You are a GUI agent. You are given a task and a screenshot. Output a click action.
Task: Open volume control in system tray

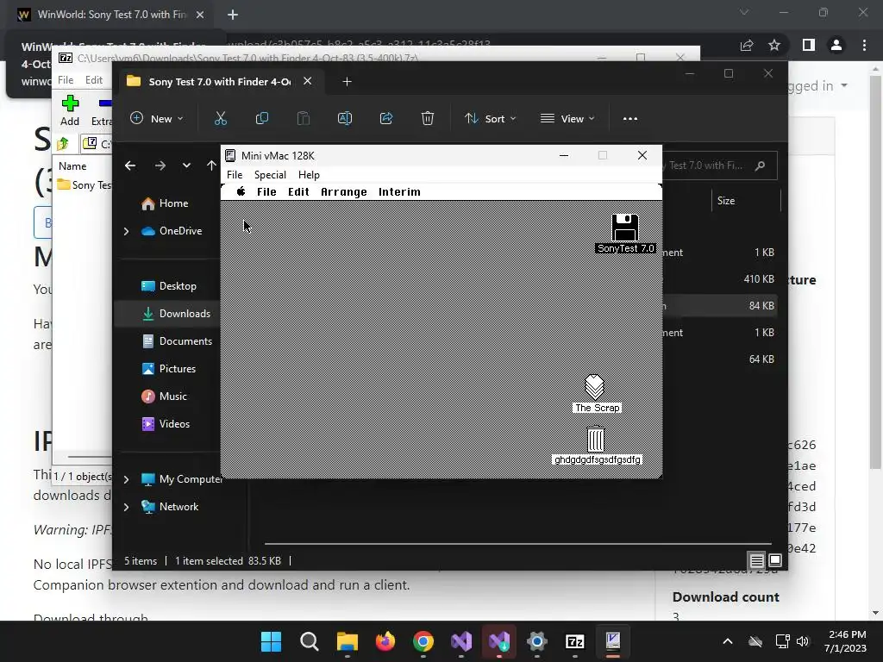803,641
